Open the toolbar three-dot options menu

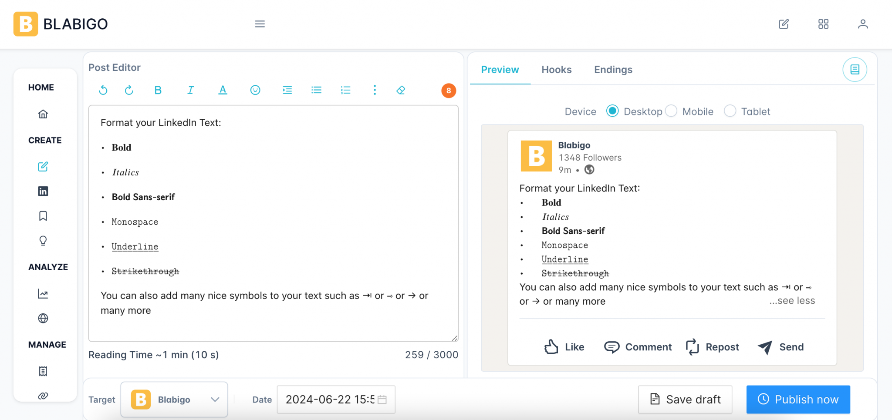click(x=375, y=90)
